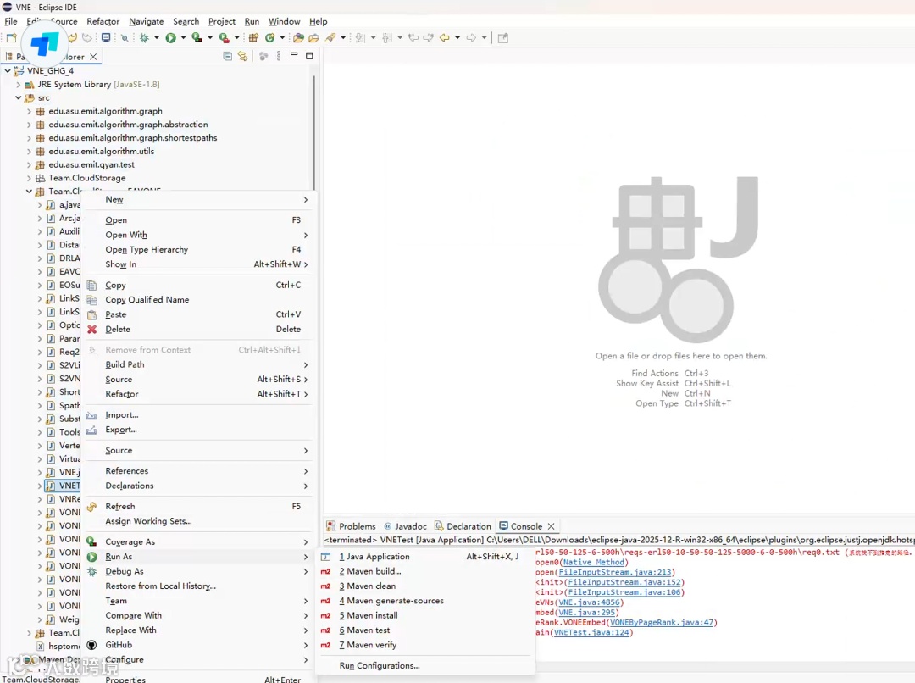This screenshot has height=683, width=915.
Task: Open the Project menu
Action: pos(222,21)
